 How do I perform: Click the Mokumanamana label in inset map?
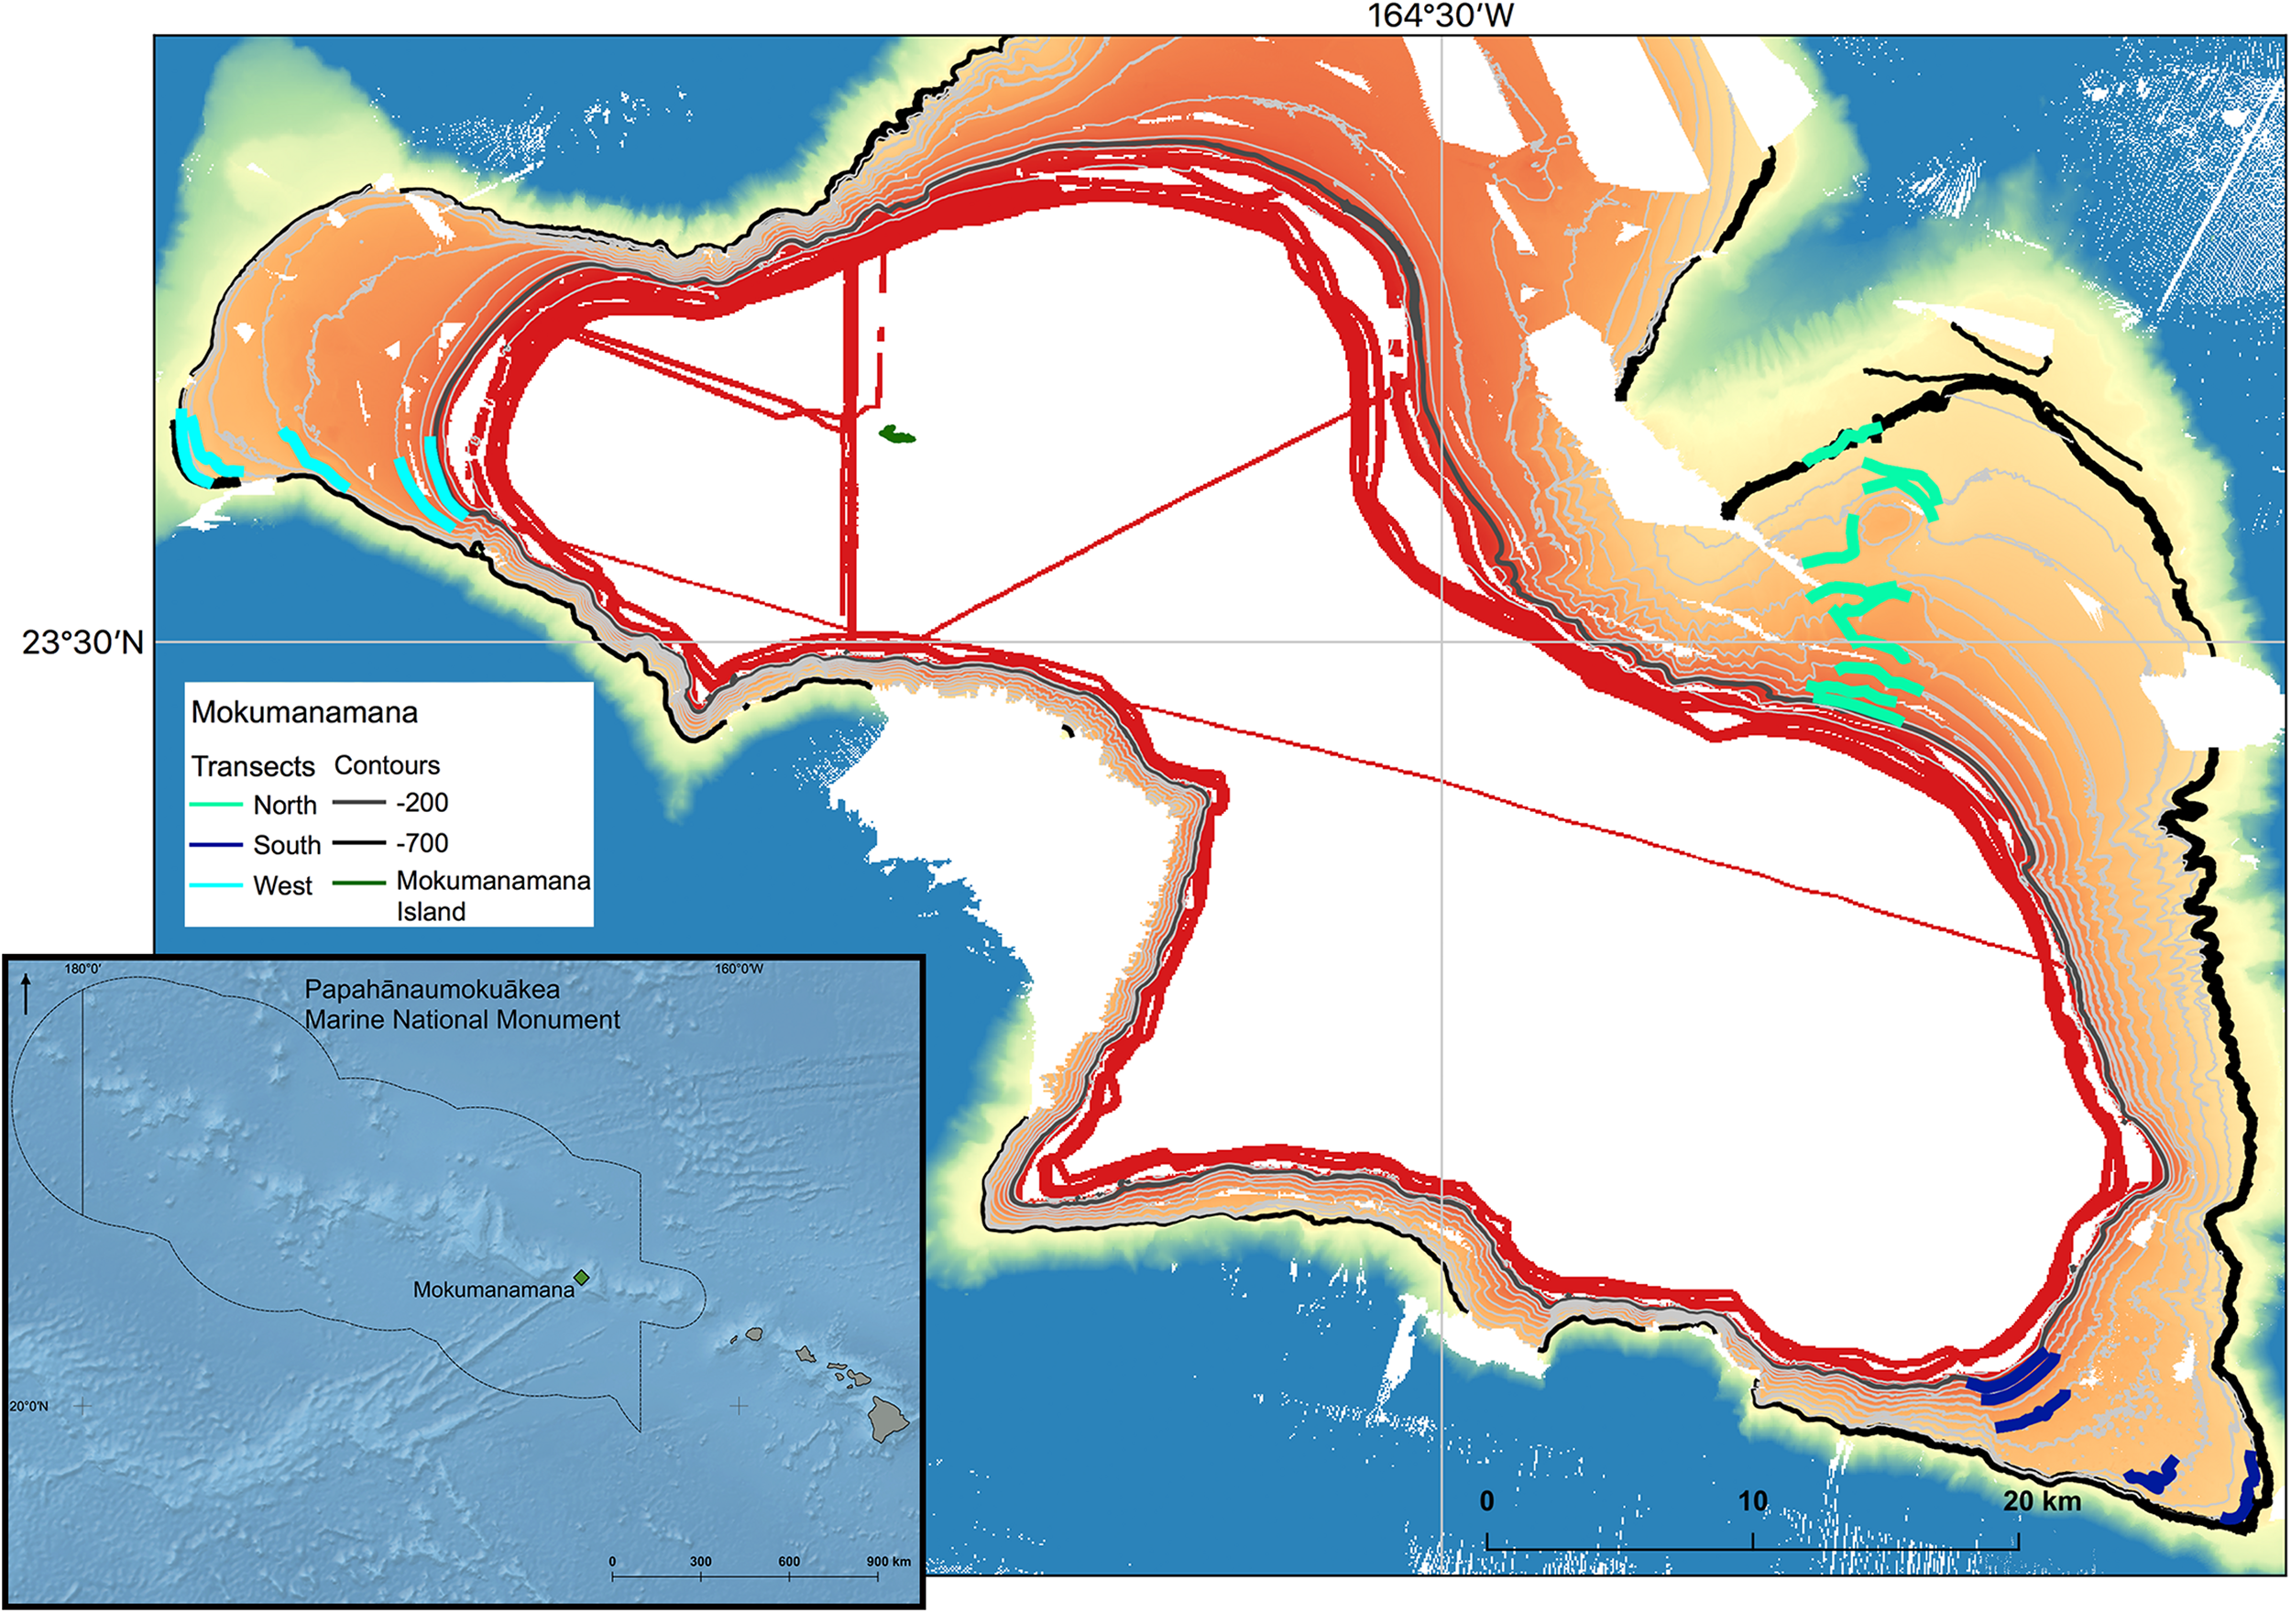click(493, 1289)
